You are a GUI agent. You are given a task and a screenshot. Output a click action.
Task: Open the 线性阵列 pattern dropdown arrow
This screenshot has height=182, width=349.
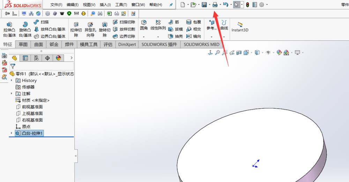(x=158, y=37)
